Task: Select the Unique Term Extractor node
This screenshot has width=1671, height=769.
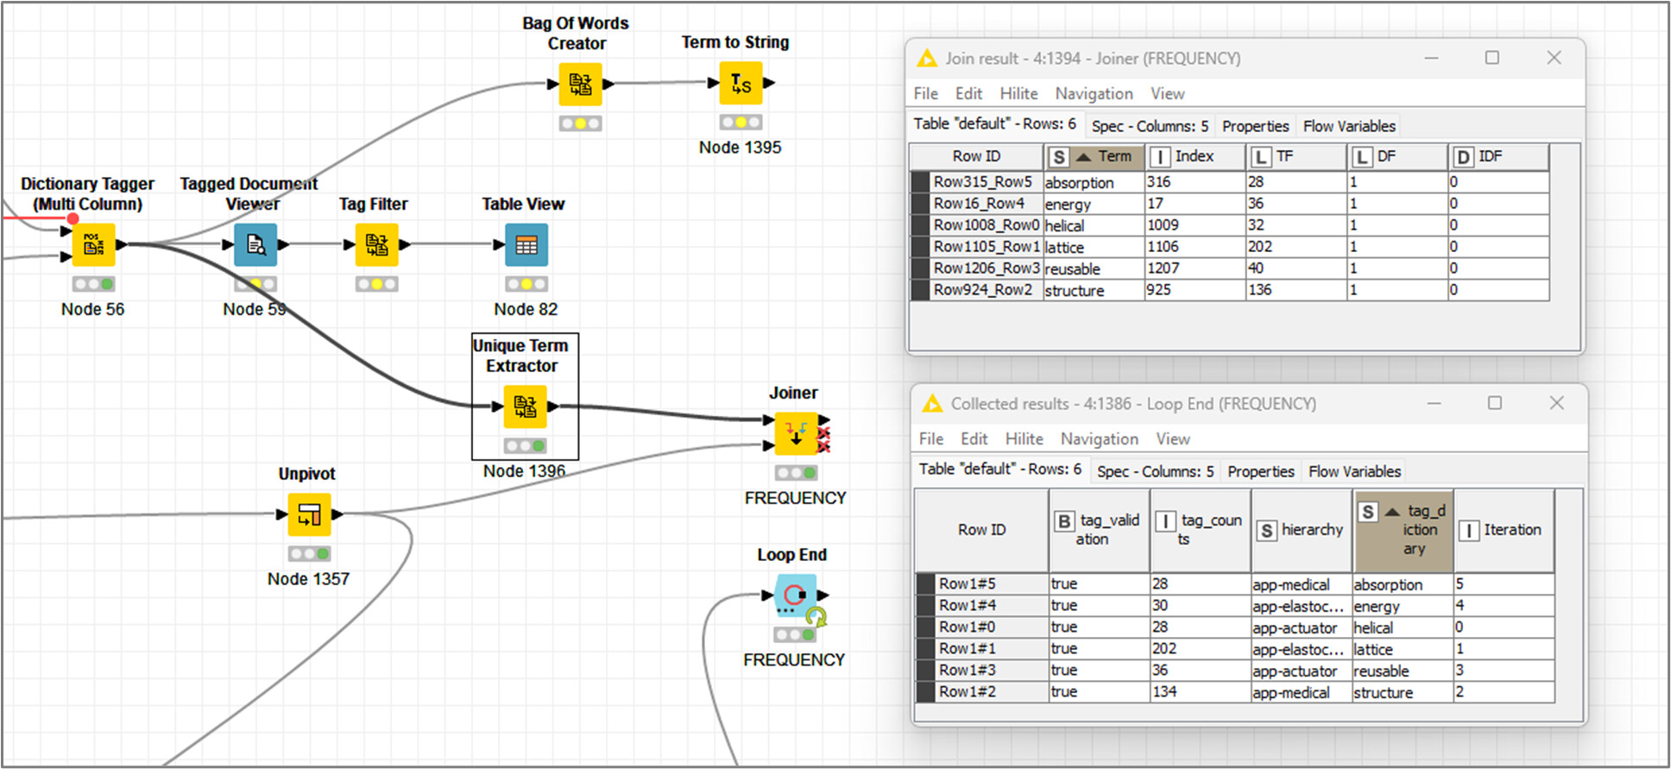Action: 525,407
